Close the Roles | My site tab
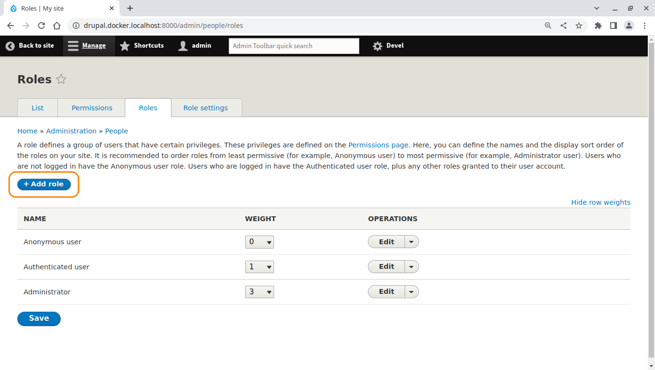 (111, 8)
